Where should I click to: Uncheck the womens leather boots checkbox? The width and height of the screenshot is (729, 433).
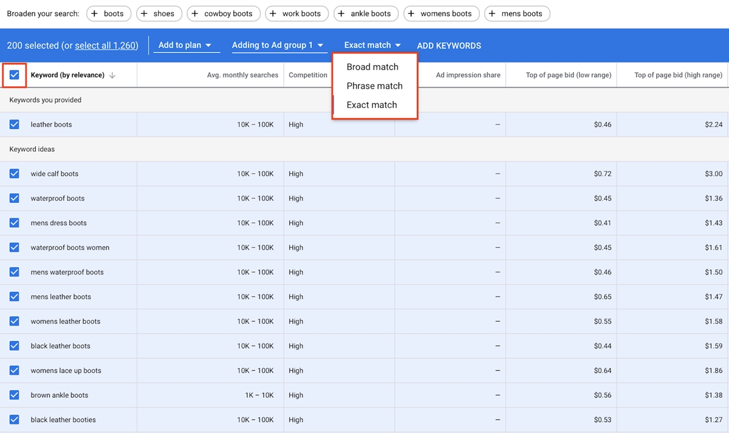(15, 321)
